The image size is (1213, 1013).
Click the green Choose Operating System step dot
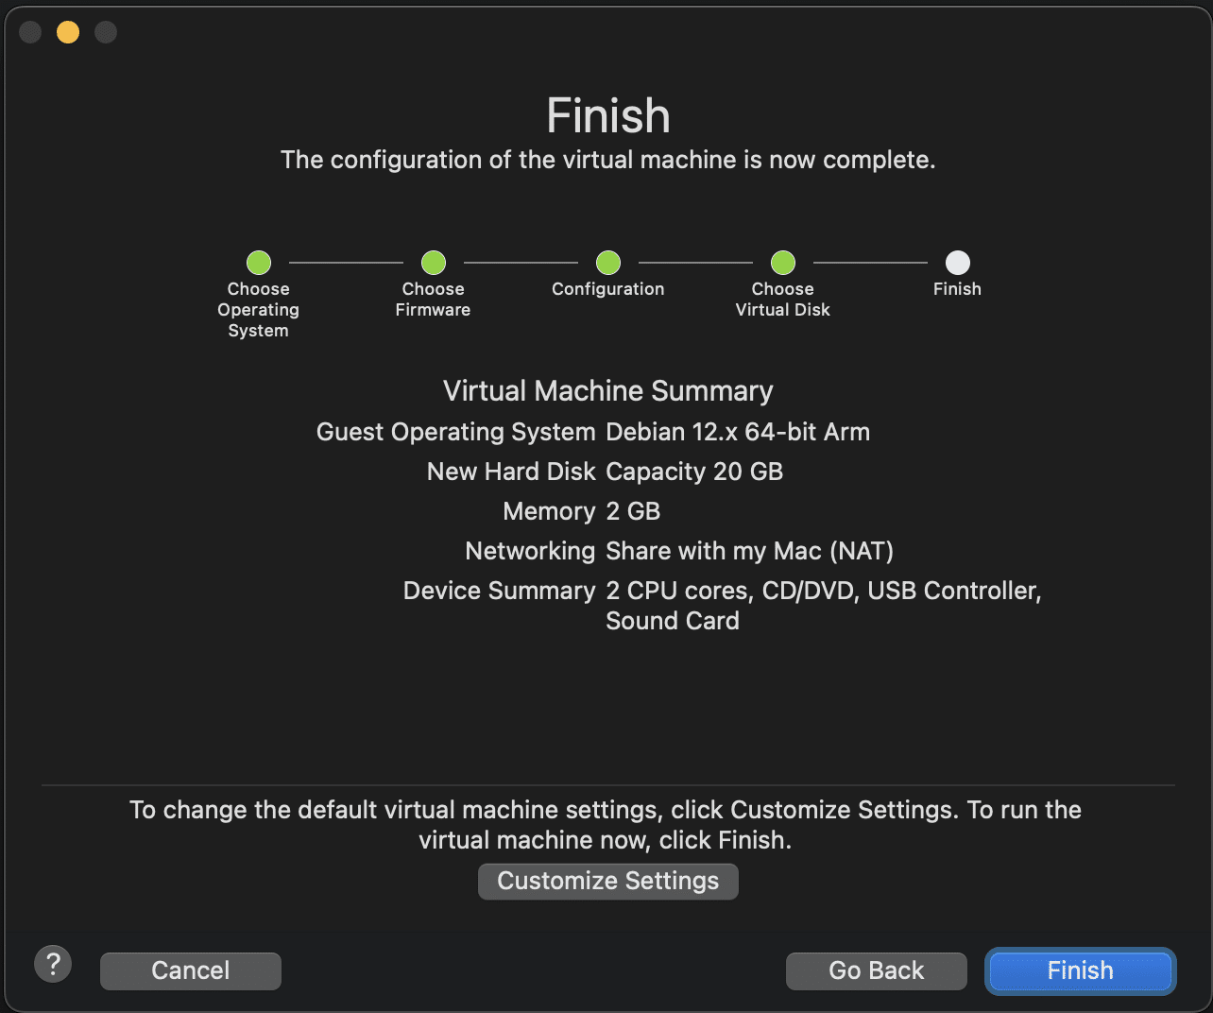click(258, 263)
